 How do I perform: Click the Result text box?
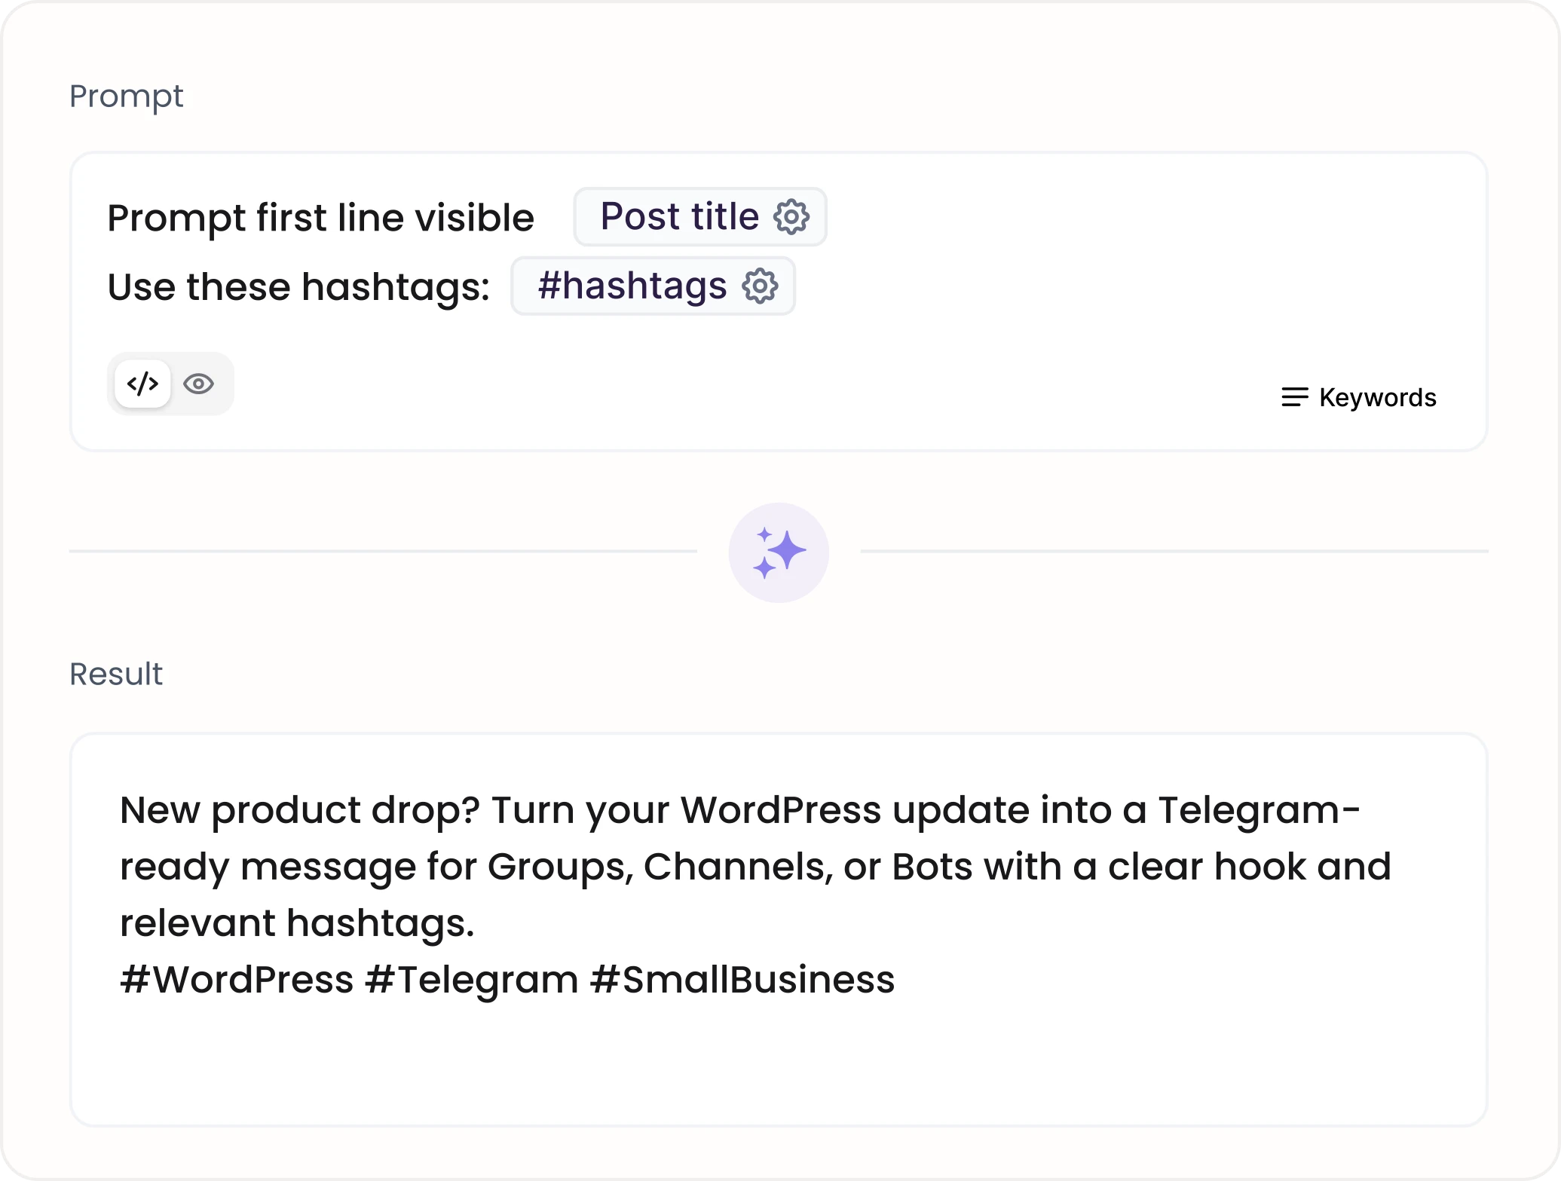(779, 929)
